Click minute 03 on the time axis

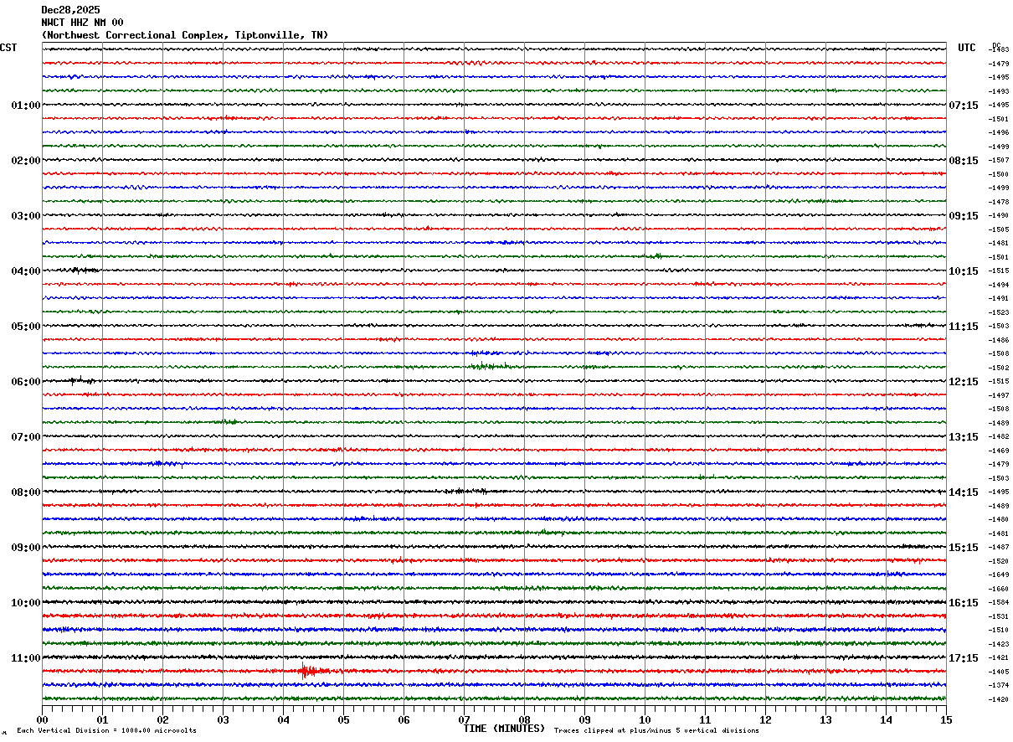point(224,719)
